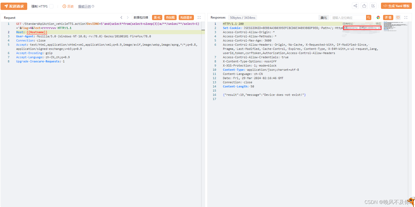Viewport: 415px width, 207px height.
Task: Click the response code minimap thumbnail
Action: click(x=396, y=26)
